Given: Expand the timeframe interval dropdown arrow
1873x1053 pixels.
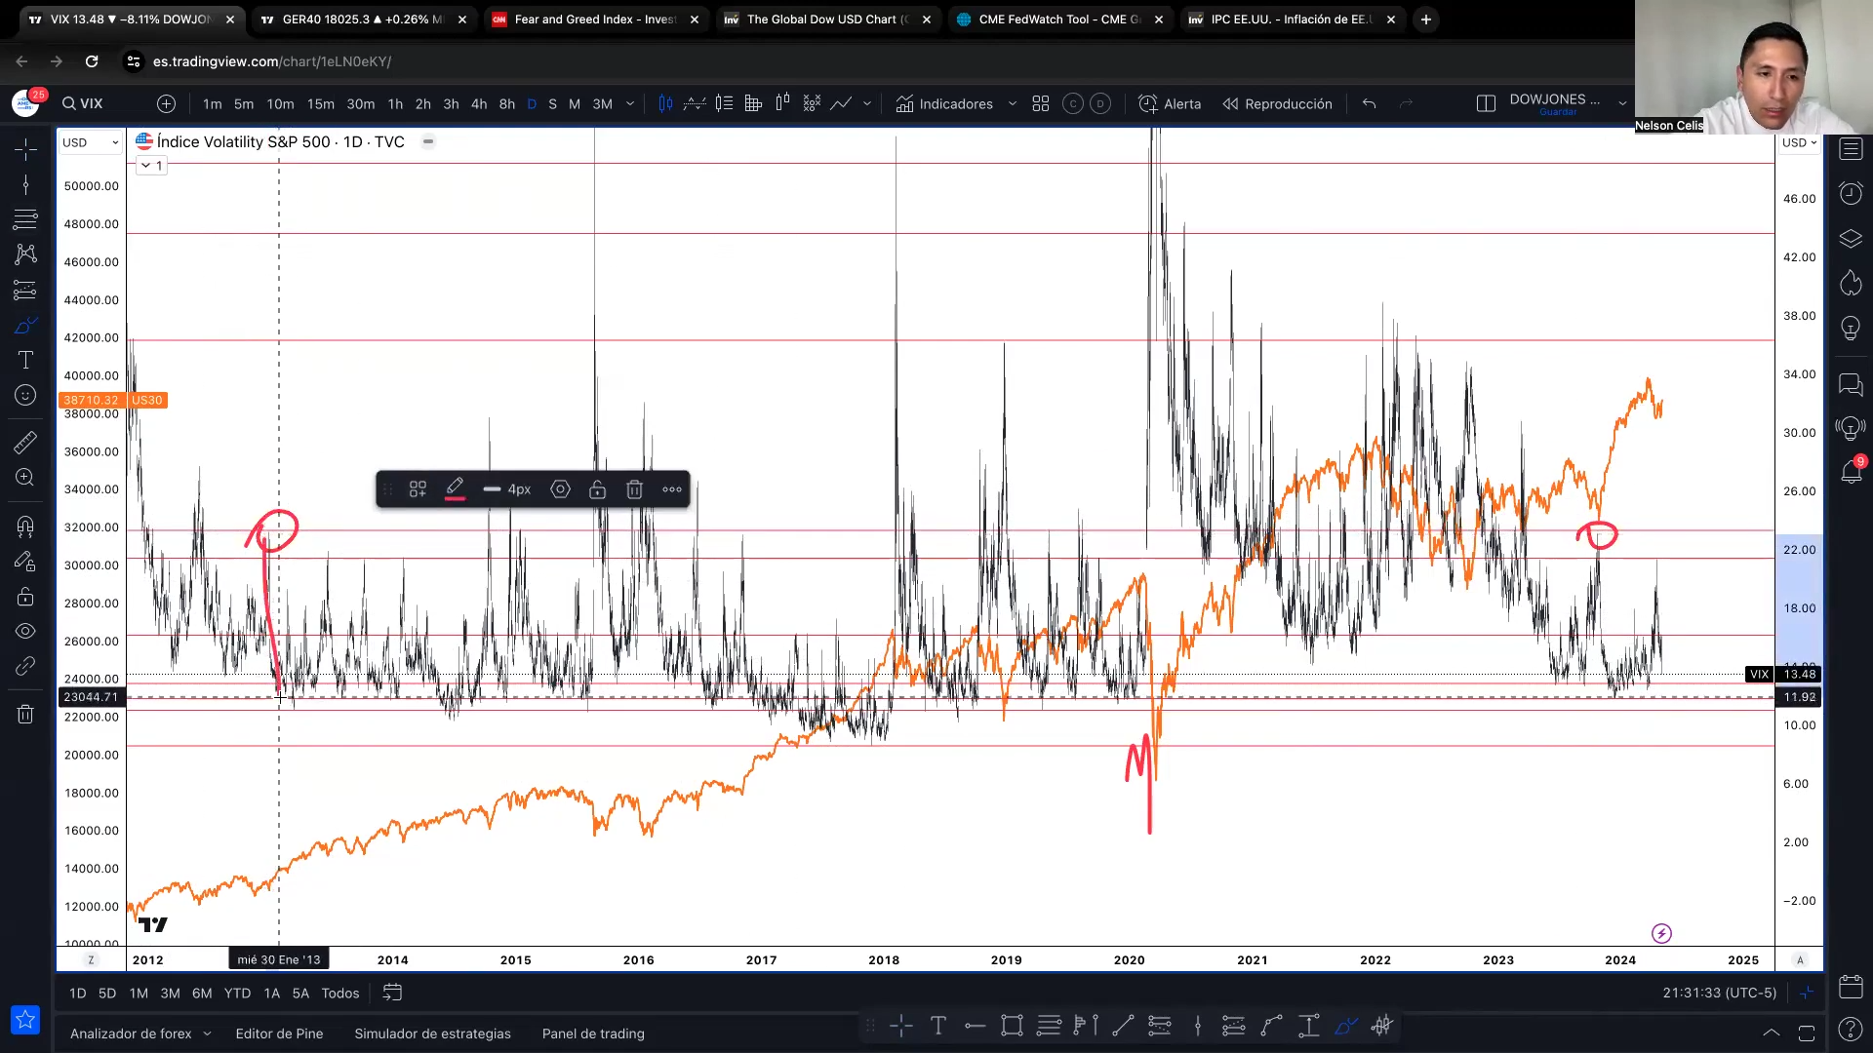Looking at the screenshot, I should click(630, 103).
